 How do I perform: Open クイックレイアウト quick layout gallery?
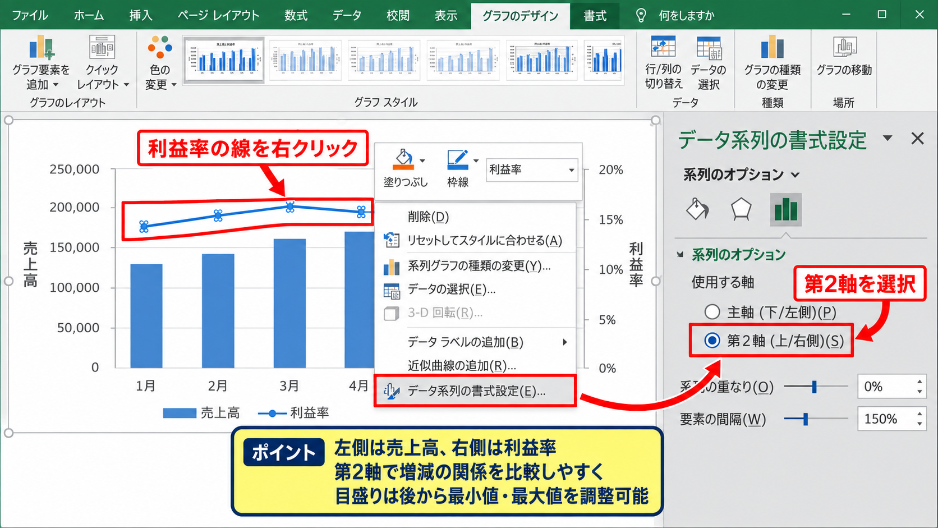coord(102,62)
